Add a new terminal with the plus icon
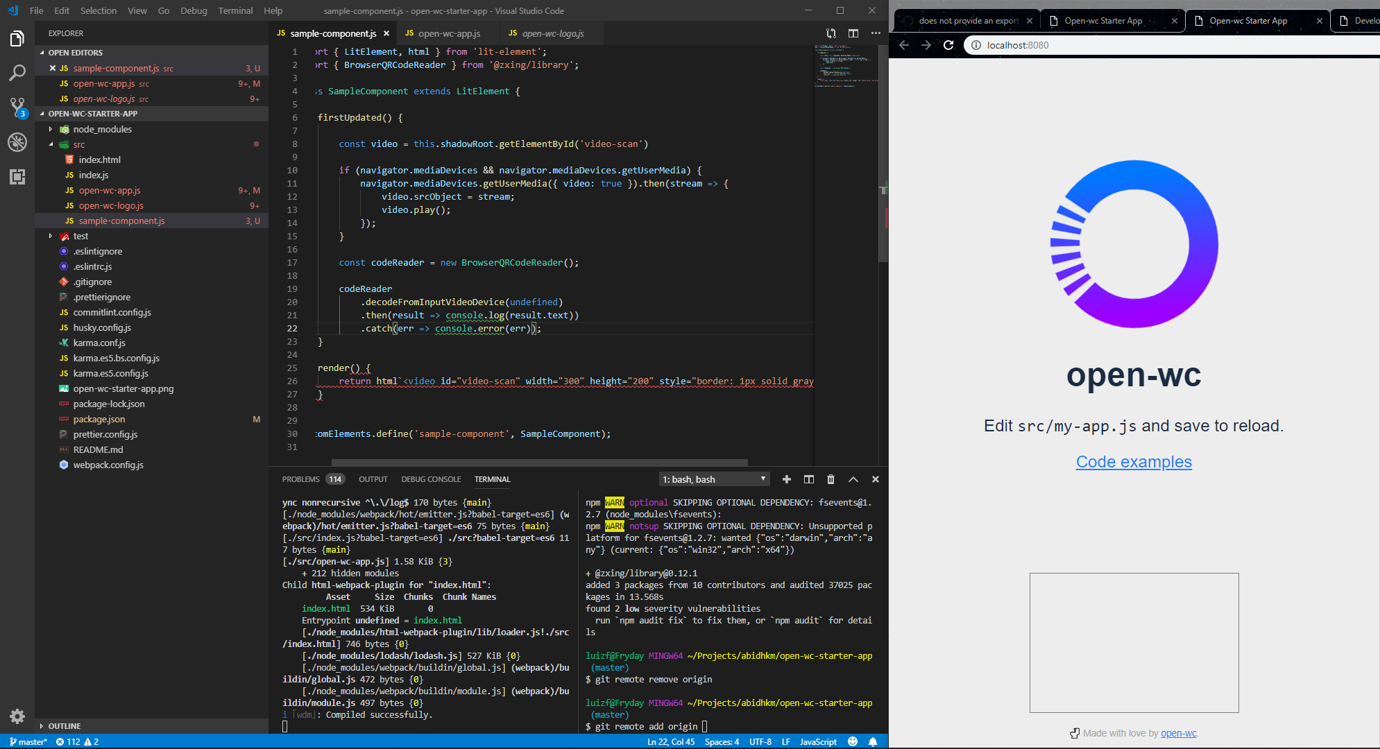 (x=787, y=479)
